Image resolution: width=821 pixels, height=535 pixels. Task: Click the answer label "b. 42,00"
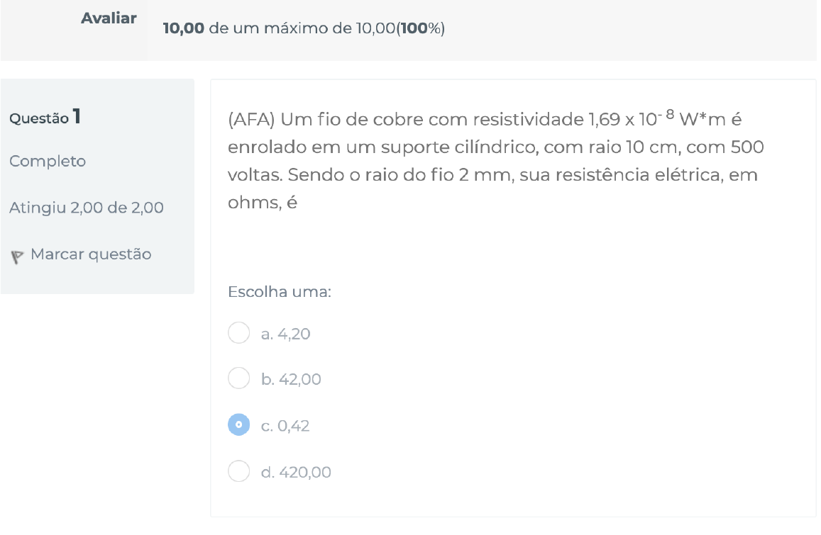click(291, 380)
